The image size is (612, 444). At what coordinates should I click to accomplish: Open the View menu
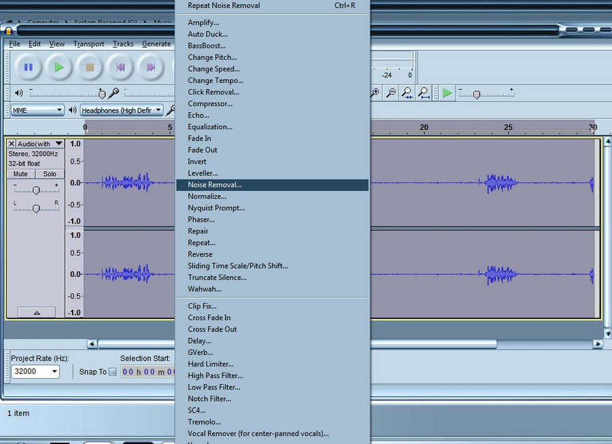click(x=57, y=44)
